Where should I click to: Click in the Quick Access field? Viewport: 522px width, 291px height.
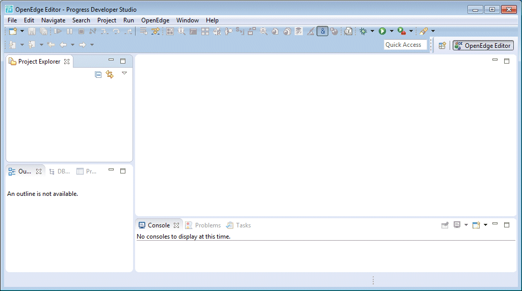pos(405,45)
